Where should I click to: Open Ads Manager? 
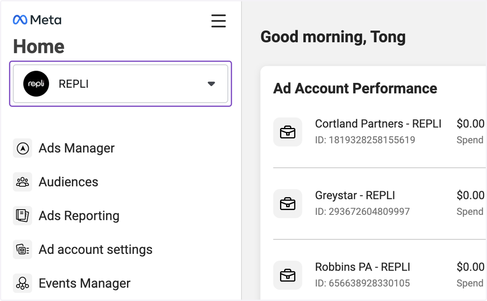tap(77, 148)
